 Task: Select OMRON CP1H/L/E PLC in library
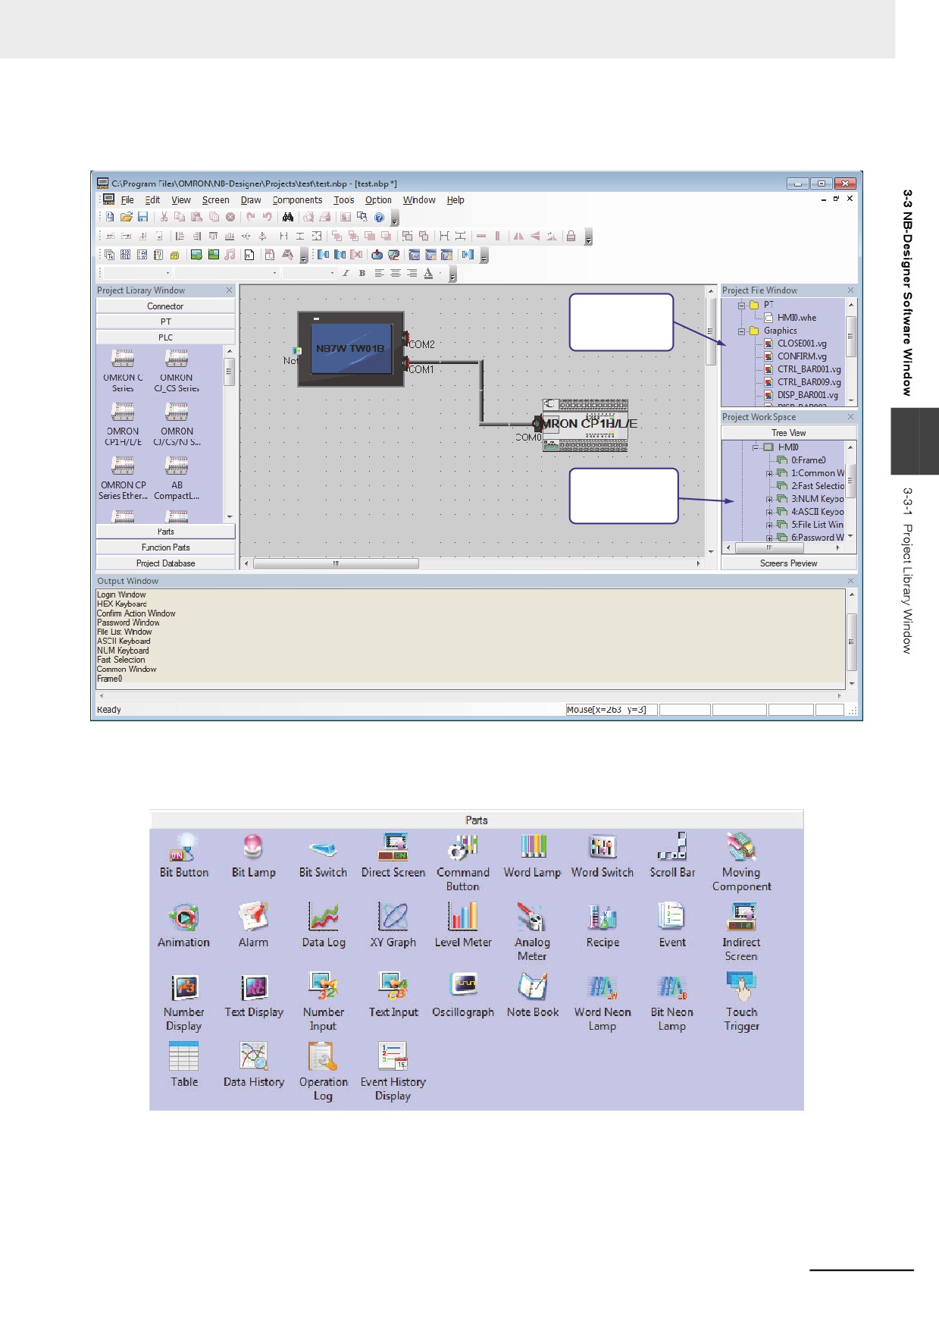click(123, 424)
